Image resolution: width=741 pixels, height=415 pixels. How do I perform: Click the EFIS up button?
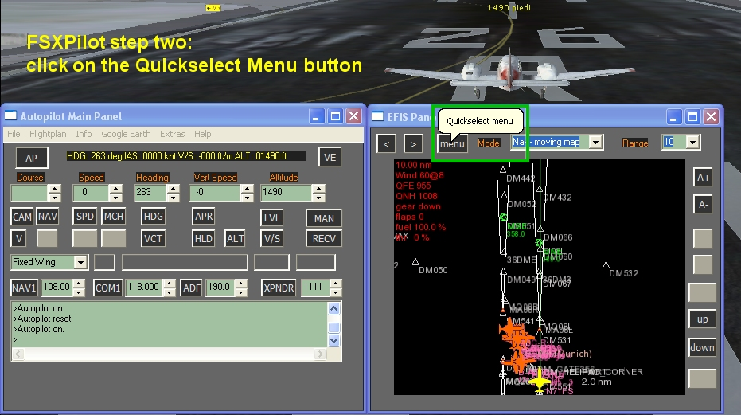(702, 319)
